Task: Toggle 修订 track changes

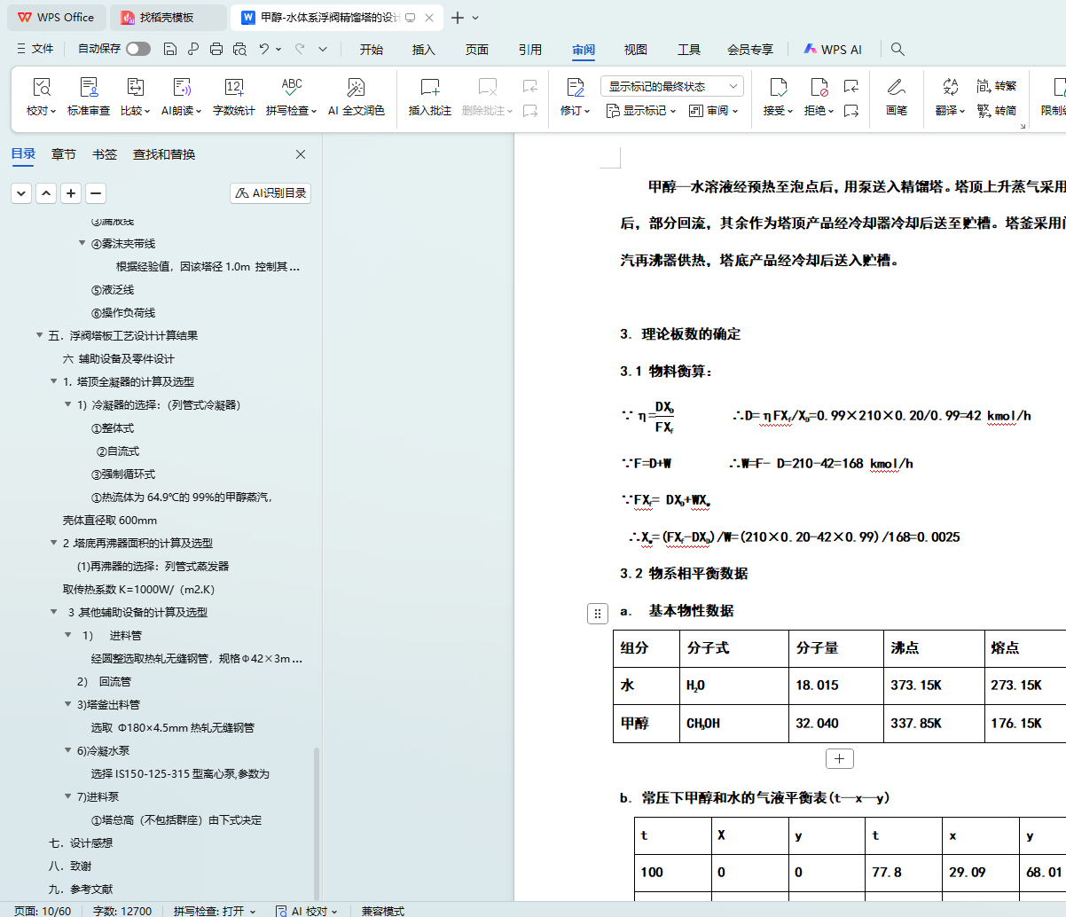Action: 575,98
